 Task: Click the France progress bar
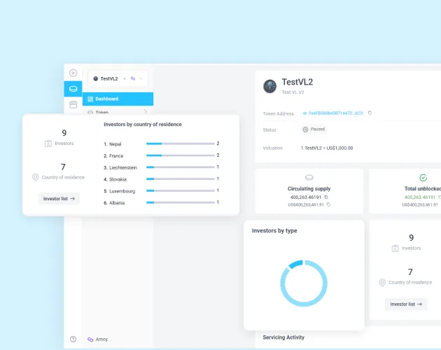(x=181, y=155)
